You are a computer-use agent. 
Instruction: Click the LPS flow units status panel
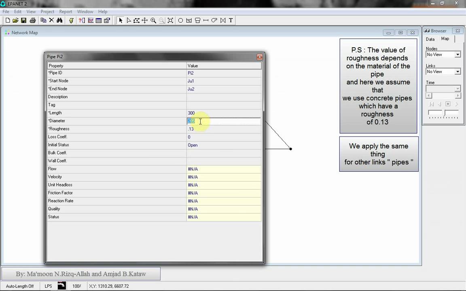click(48, 286)
